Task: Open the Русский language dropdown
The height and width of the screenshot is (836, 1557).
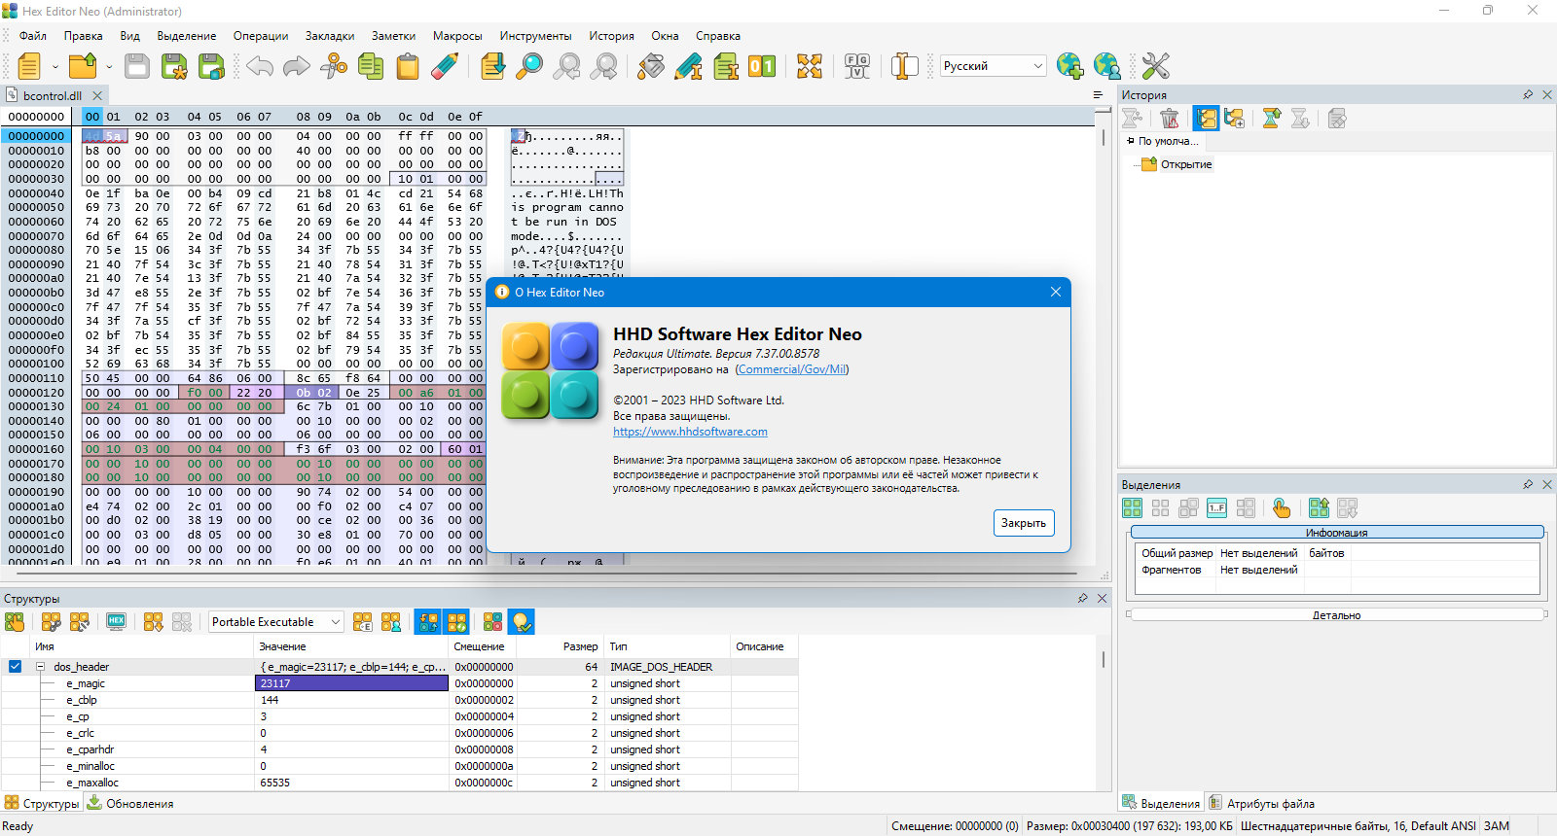Action: coord(993,66)
